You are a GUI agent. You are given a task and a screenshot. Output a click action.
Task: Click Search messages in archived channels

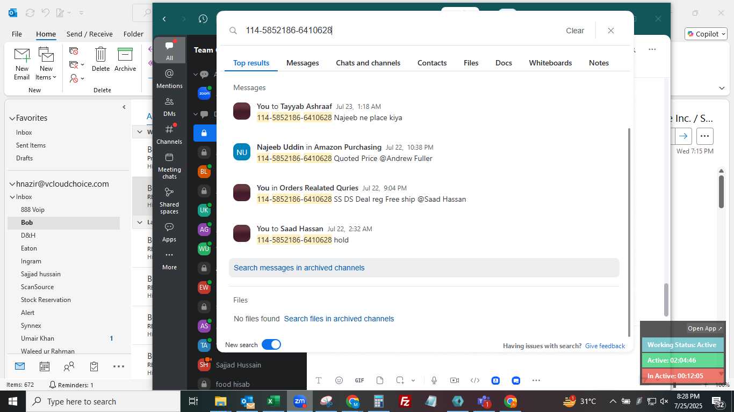(x=299, y=268)
